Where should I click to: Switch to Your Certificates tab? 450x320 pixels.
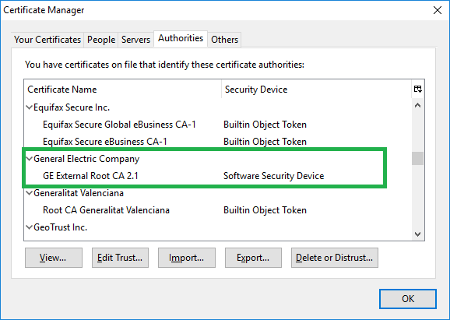[47, 40]
